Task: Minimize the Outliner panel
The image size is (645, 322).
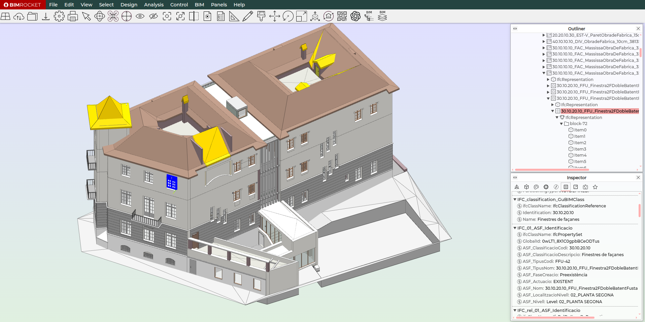Action: tap(515, 29)
